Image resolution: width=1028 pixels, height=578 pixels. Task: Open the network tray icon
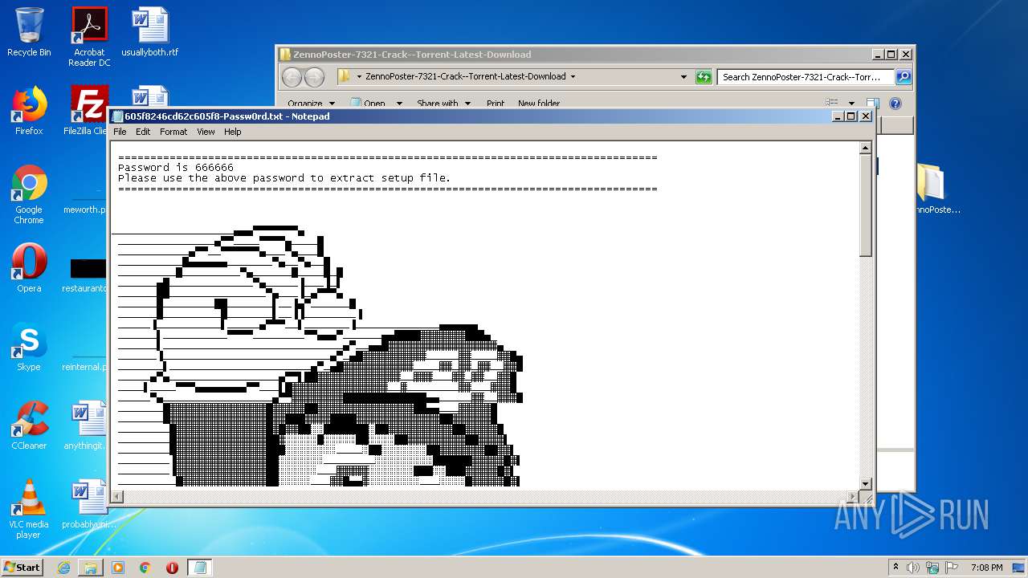(x=932, y=568)
